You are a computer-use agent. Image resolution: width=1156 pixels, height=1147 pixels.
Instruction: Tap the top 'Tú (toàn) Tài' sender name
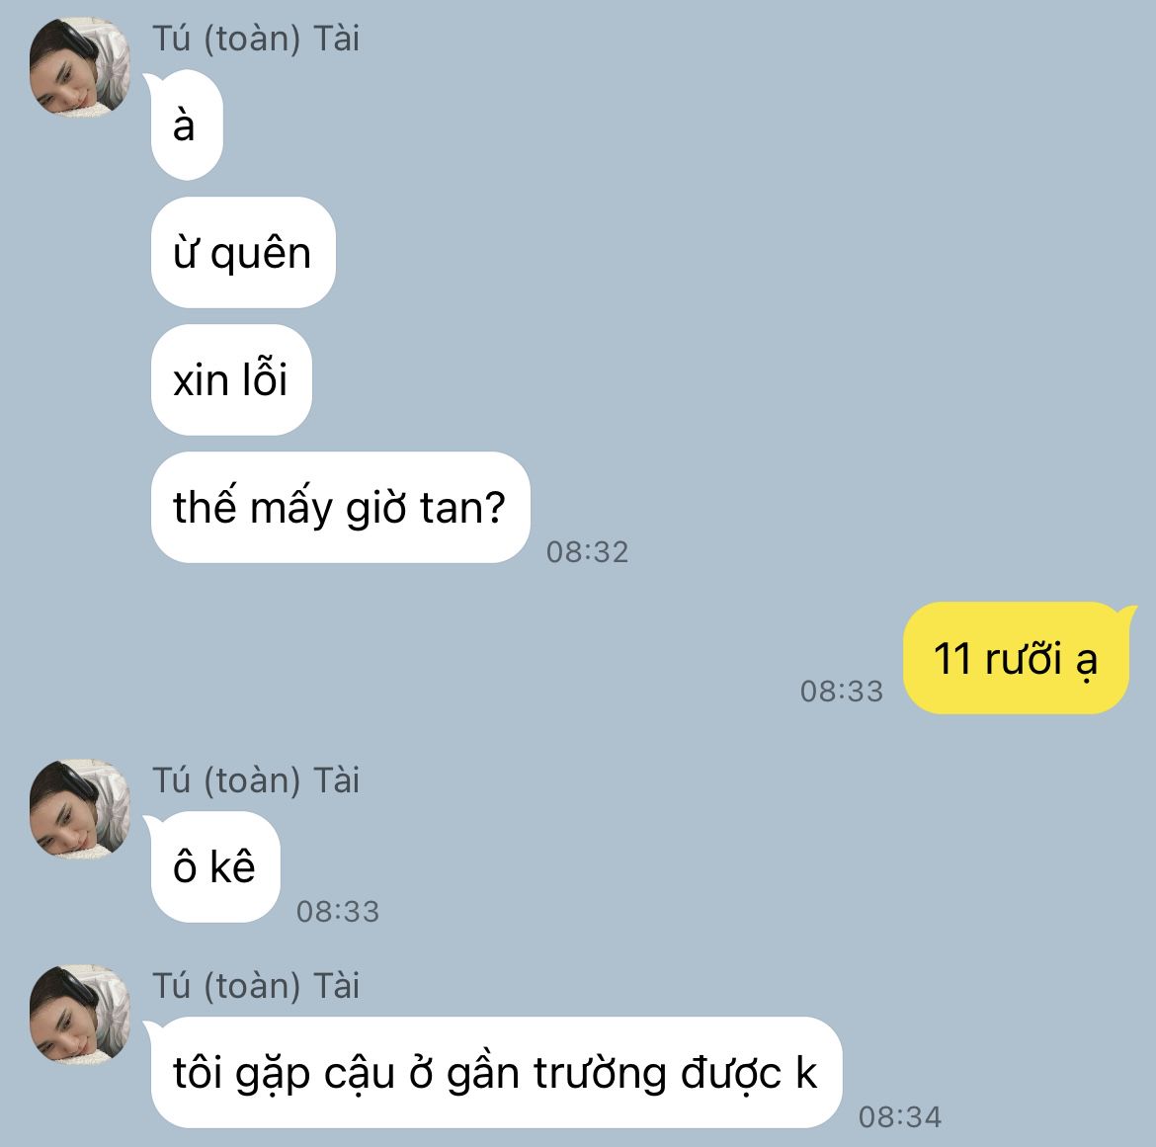pyautogui.click(x=256, y=39)
